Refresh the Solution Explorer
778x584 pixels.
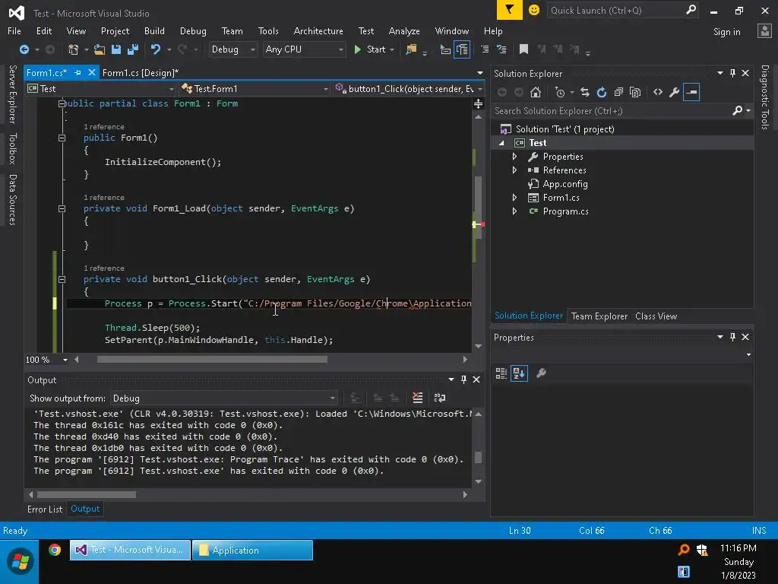(602, 92)
